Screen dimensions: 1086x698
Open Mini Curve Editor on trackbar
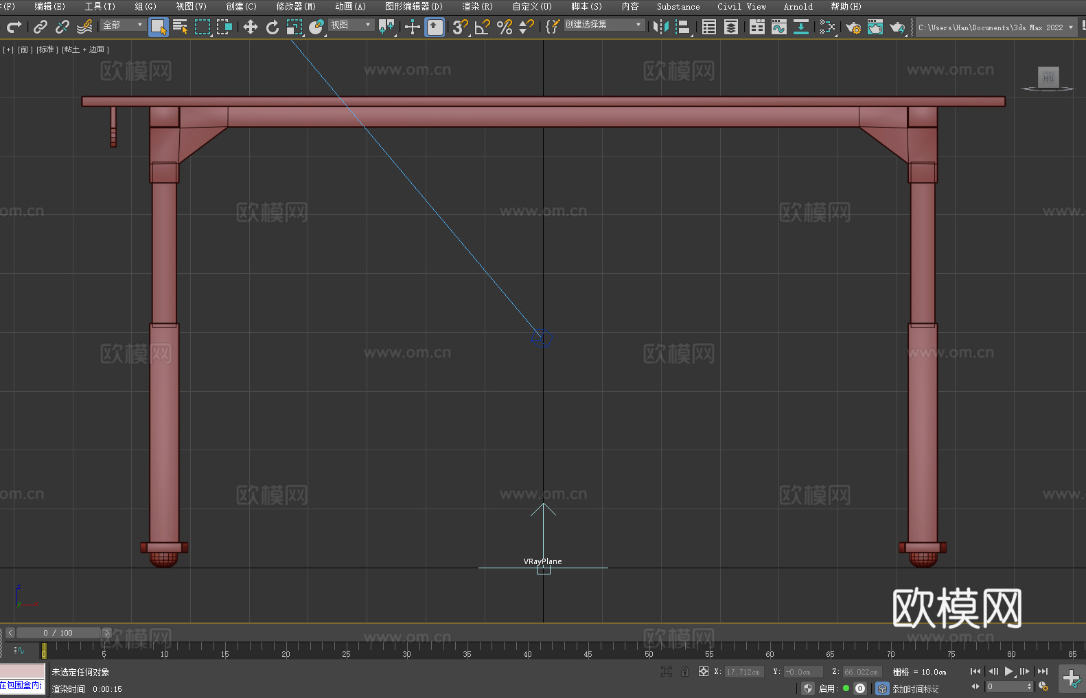19,650
